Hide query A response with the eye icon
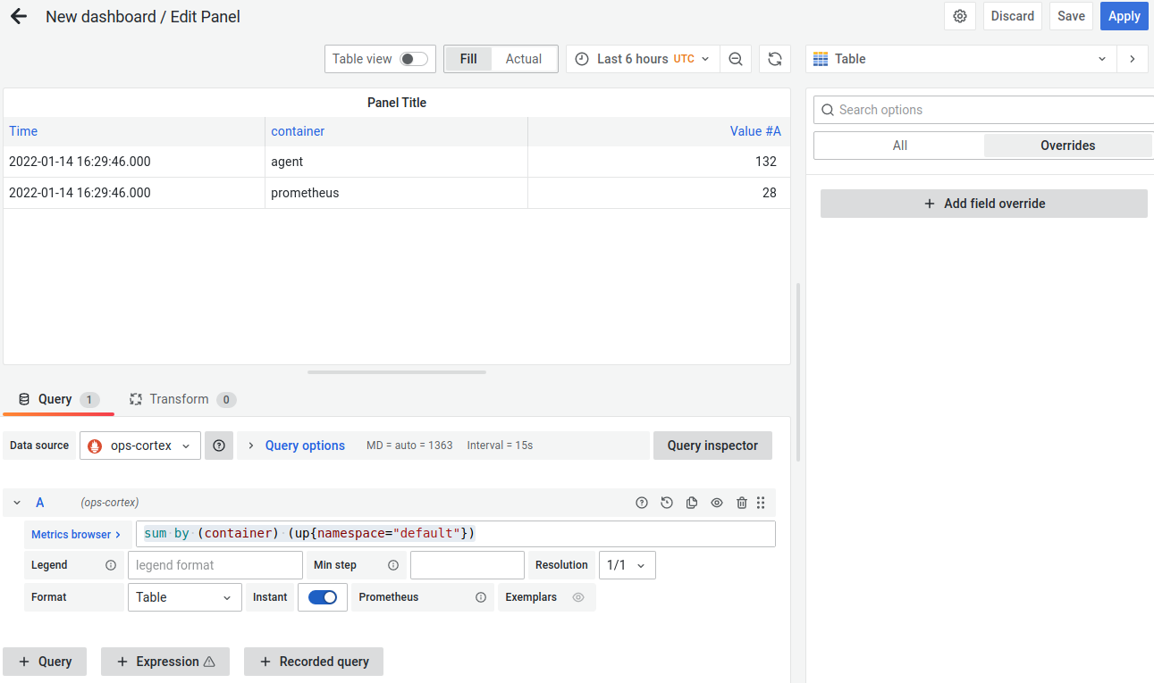This screenshot has height=683, width=1154. click(x=717, y=503)
